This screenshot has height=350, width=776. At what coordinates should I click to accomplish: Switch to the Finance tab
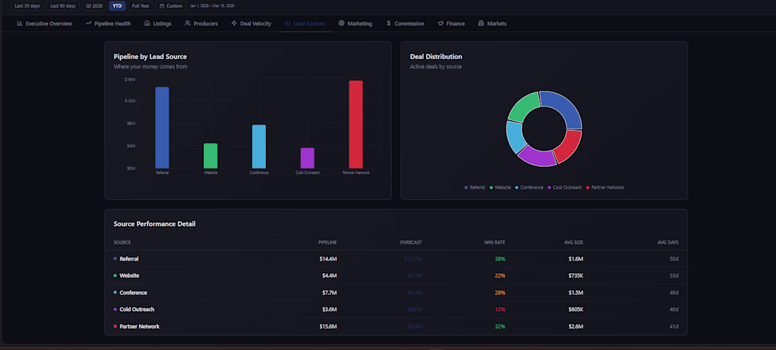coord(451,23)
